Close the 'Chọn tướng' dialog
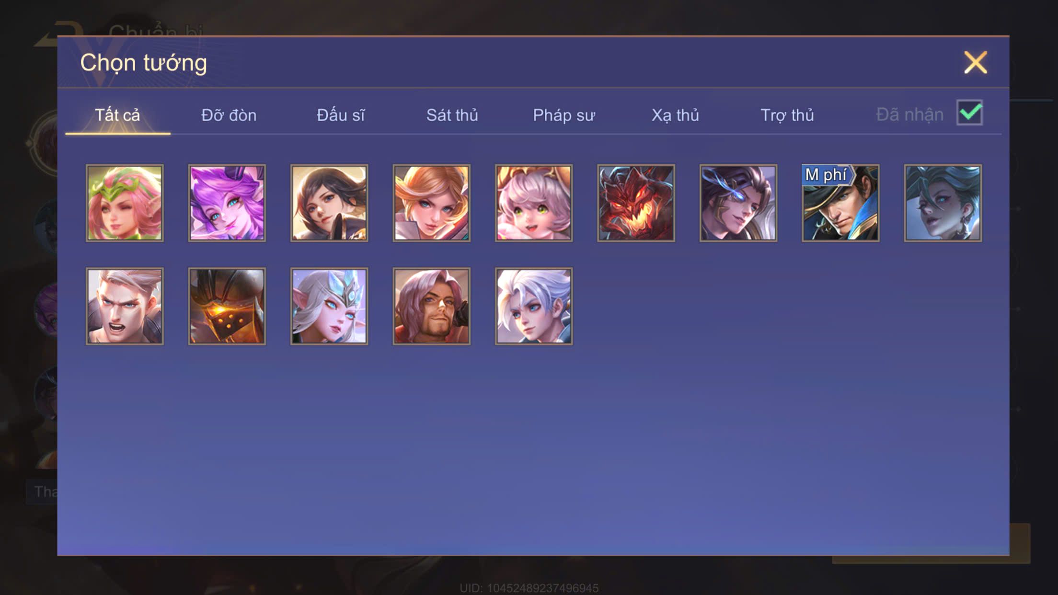This screenshot has width=1058, height=595. coord(976,63)
